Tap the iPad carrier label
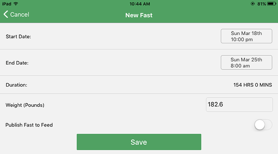Image resolution: width=278 pixels, height=154 pixels. tap(7, 4)
